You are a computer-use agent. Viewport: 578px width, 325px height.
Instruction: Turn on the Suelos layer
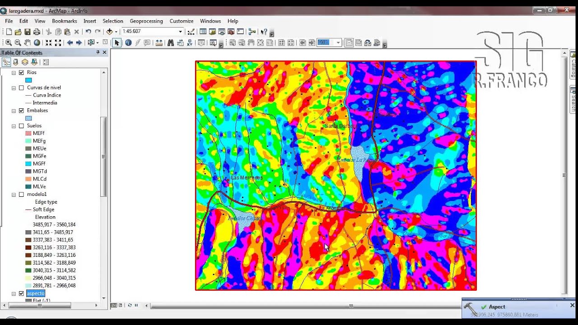(21, 125)
